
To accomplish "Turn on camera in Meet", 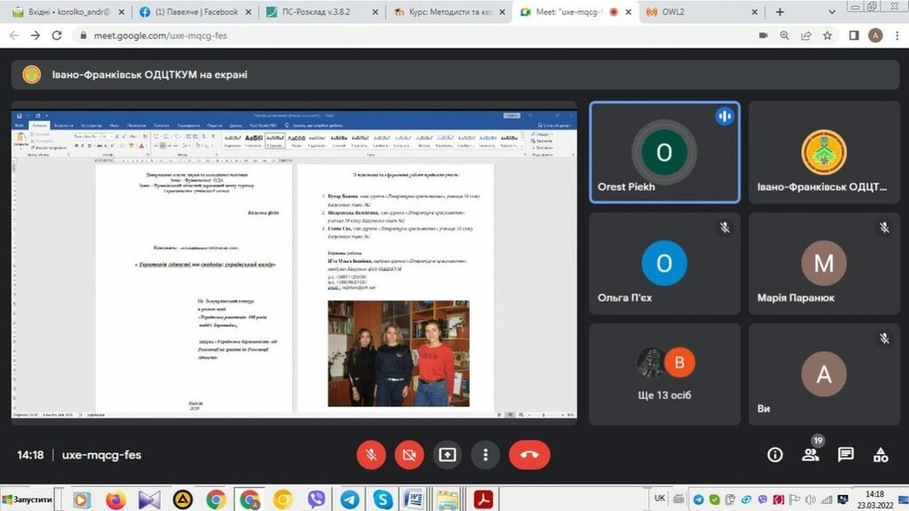I will click(x=409, y=455).
